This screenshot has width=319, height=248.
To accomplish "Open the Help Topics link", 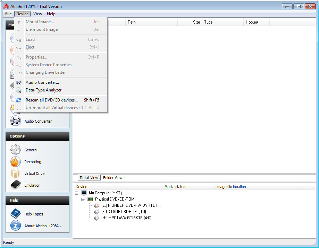I will pyautogui.click(x=34, y=214).
